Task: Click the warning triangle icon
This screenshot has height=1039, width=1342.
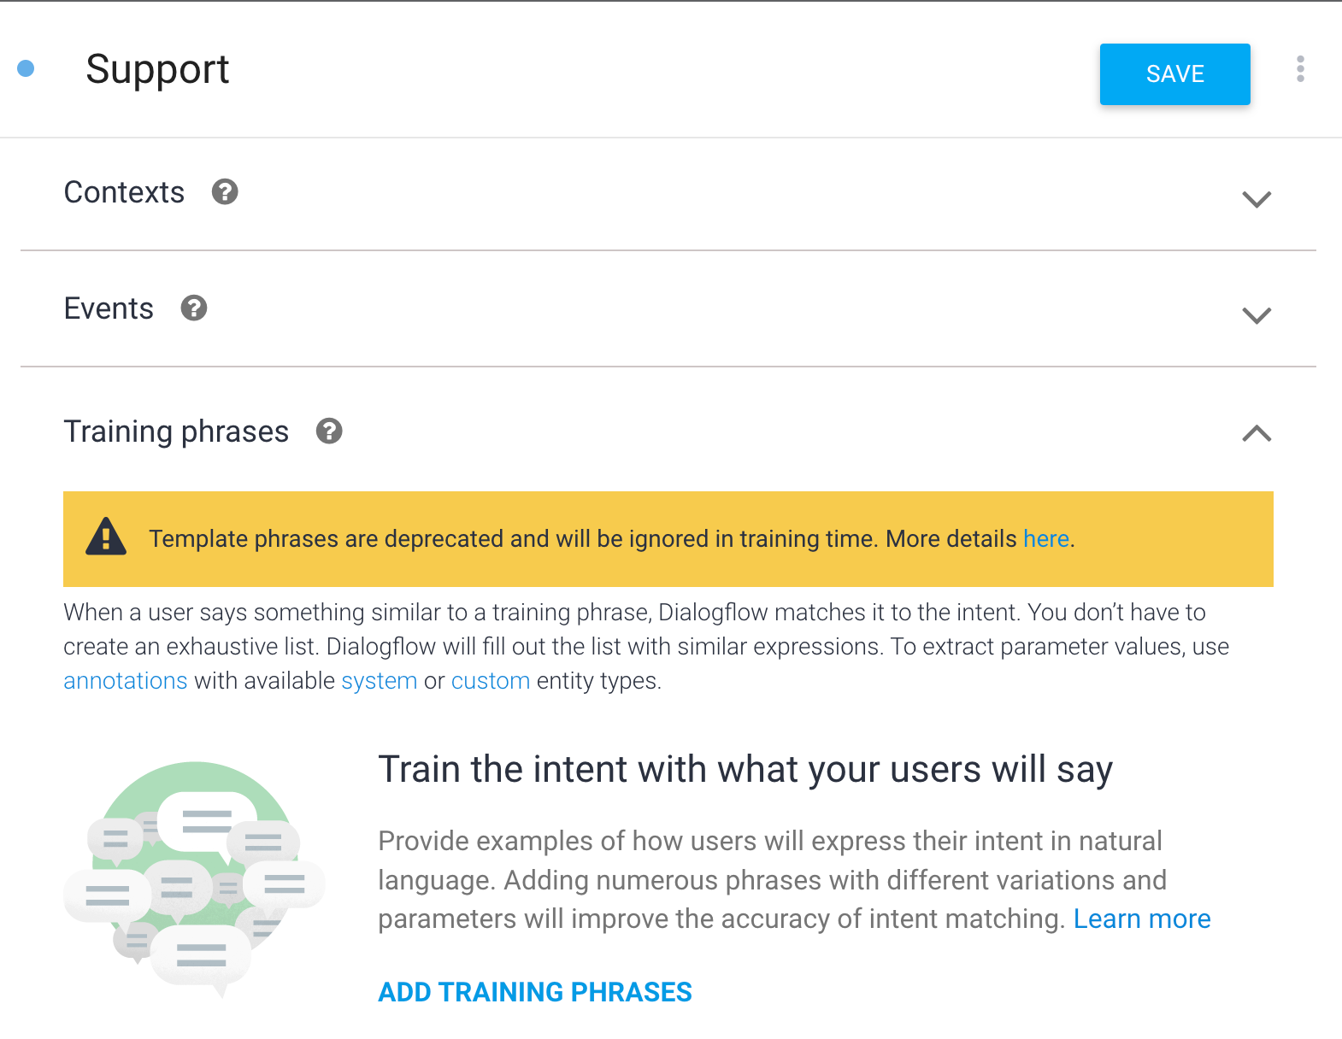Action: tap(106, 537)
